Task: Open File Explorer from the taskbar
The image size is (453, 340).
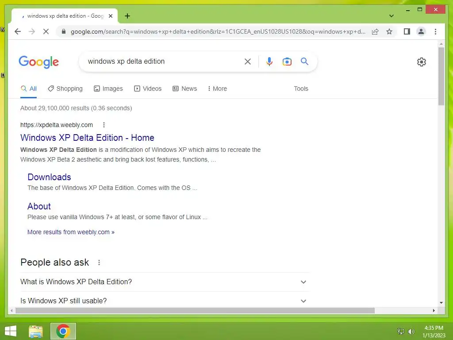Action: (36, 331)
